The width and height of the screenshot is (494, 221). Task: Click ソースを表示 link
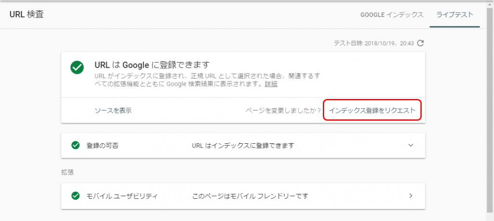[113, 110]
